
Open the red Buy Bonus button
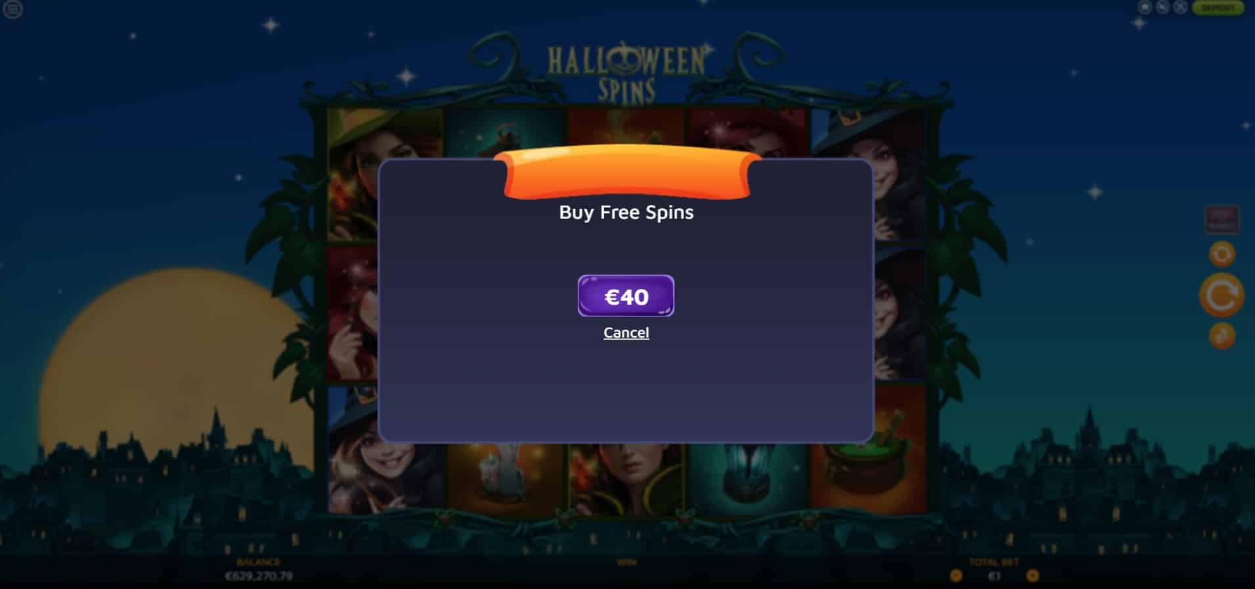tap(1222, 219)
